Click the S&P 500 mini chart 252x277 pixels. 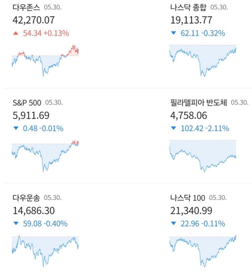click(45, 155)
